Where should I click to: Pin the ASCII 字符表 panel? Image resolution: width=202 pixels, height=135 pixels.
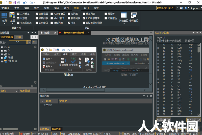[197, 33]
